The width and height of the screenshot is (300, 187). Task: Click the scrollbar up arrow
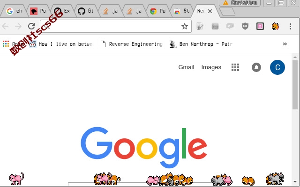coord(295,57)
